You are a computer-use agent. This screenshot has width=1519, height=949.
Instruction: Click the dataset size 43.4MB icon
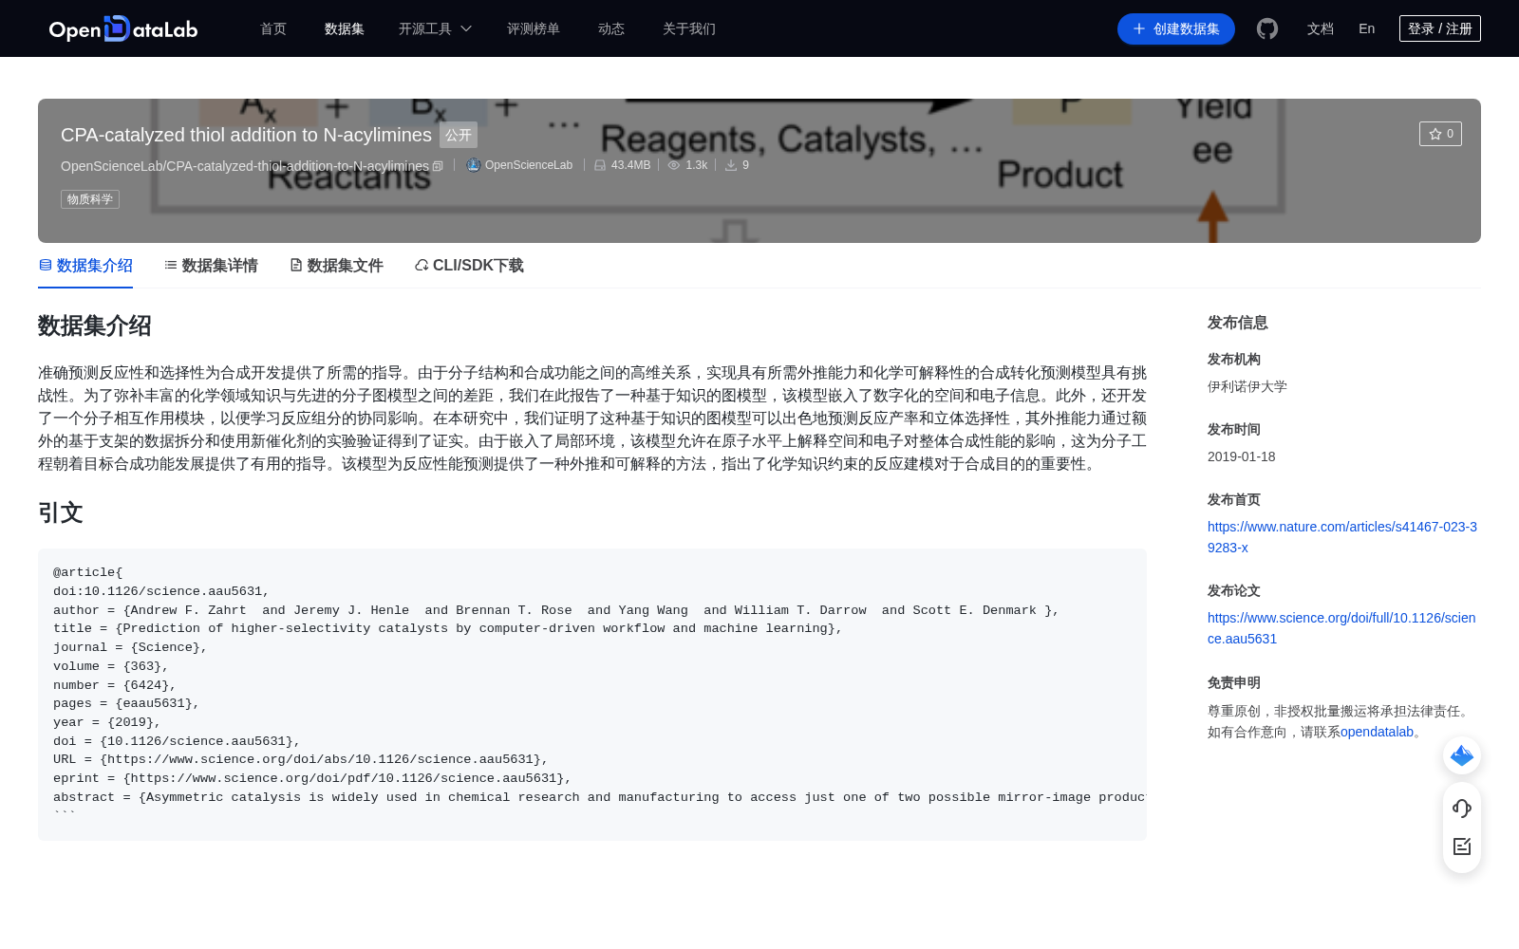point(600,165)
